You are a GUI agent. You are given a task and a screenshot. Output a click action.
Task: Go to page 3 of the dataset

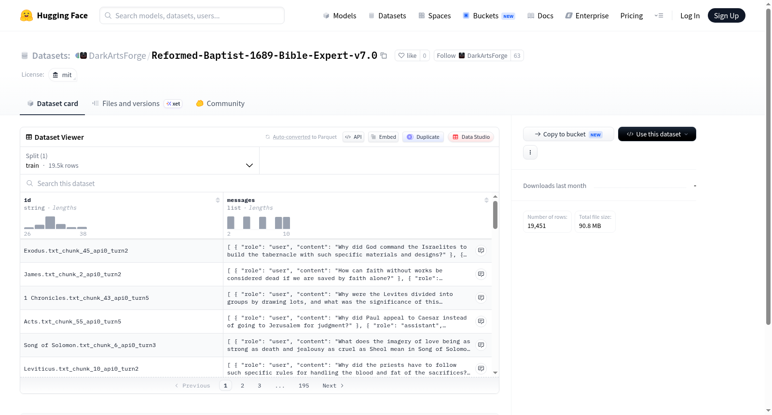[260, 386]
